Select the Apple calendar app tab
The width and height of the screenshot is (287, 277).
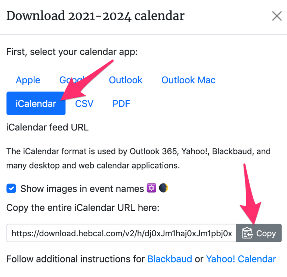click(x=28, y=80)
